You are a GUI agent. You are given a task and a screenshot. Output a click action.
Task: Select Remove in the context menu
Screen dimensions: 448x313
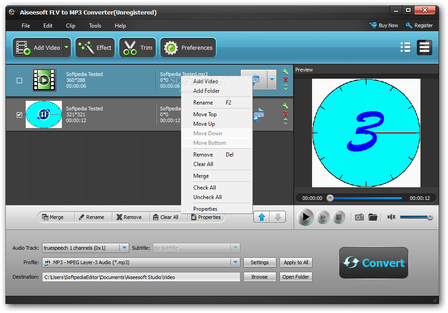click(x=217, y=155)
